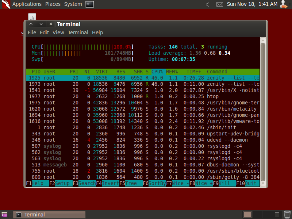The height and width of the screenshot is (219, 292).
Task: Open Terminal window View menu
Action: (x=58, y=32)
